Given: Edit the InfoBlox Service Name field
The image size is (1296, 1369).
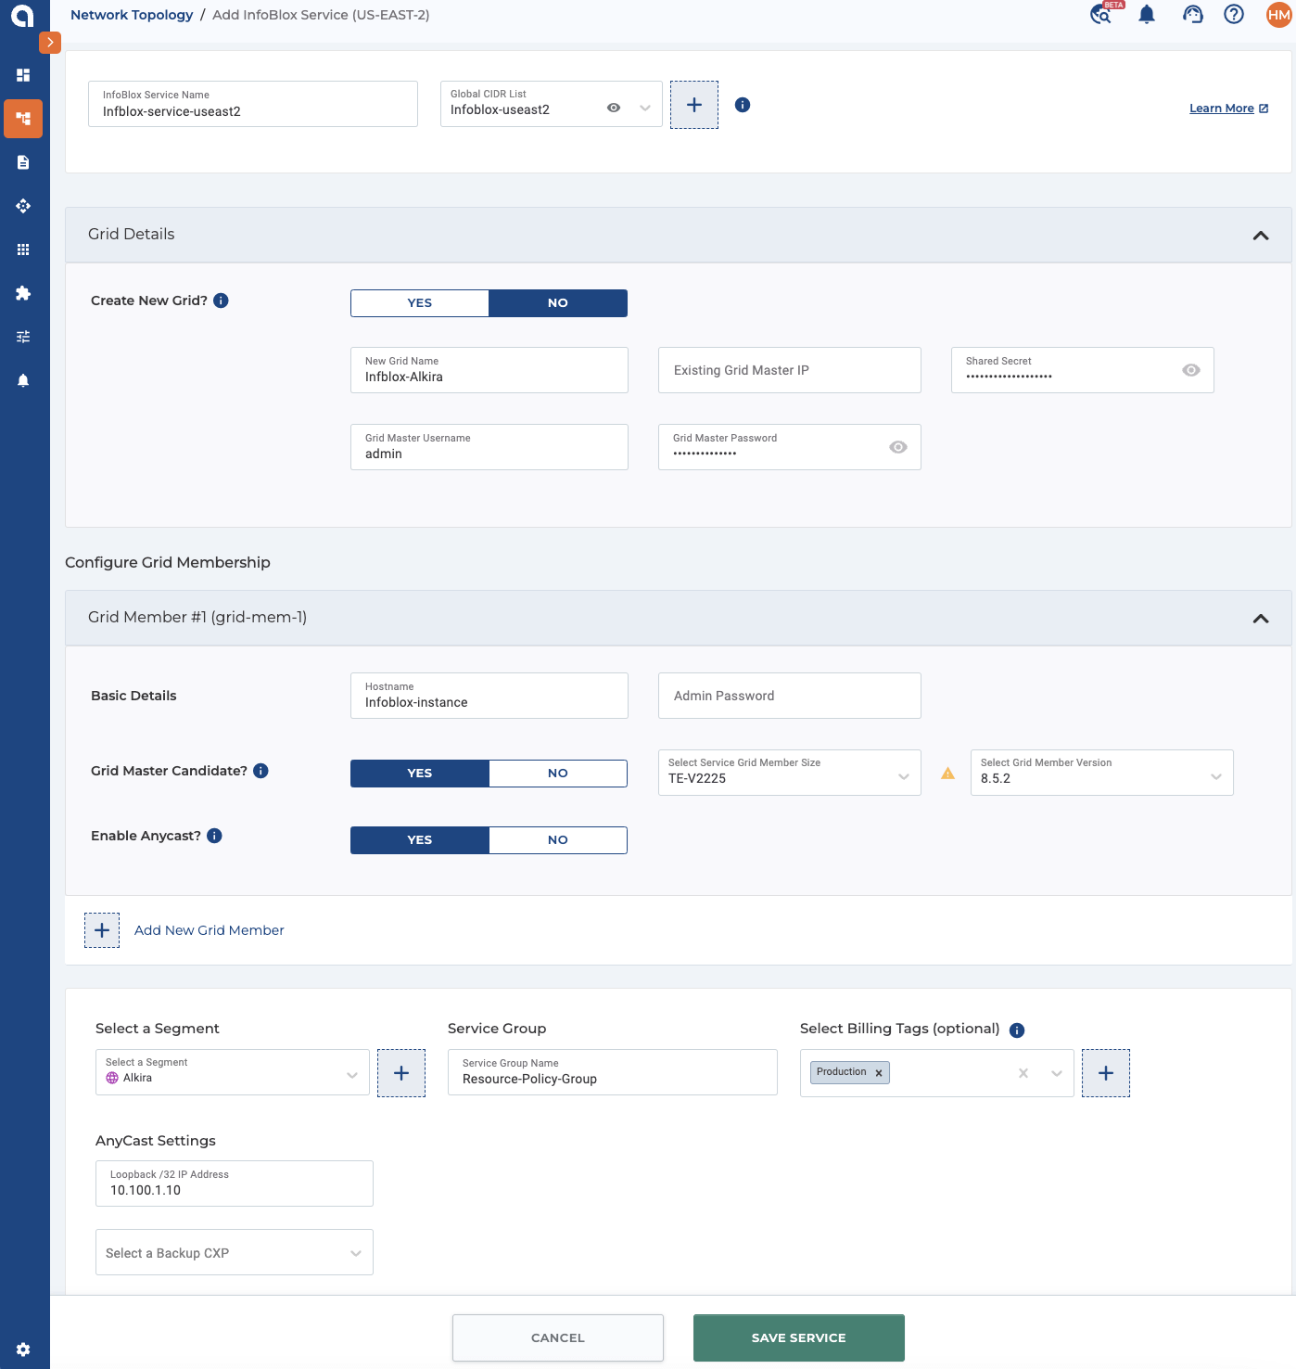Looking at the screenshot, I should tap(253, 104).
